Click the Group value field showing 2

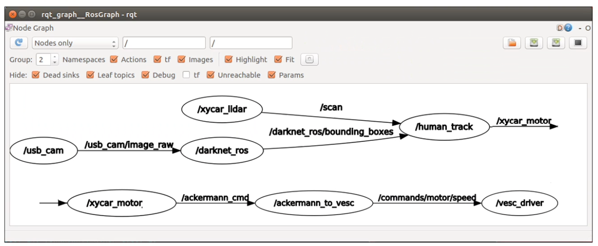pyautogui.click(x=44, y=59)
